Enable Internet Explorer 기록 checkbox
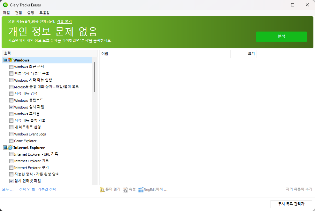315x211 pixels. [x=11, y=161]
